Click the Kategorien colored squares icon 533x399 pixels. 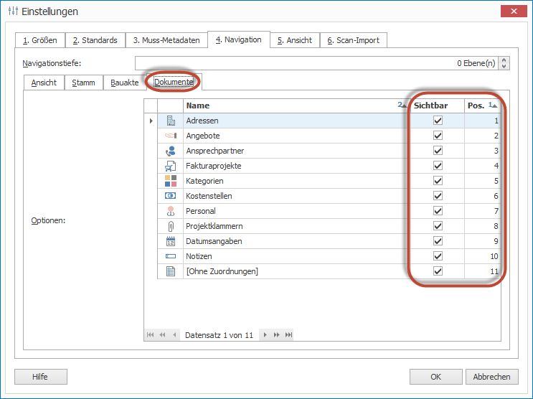click(x=171, y=181)
